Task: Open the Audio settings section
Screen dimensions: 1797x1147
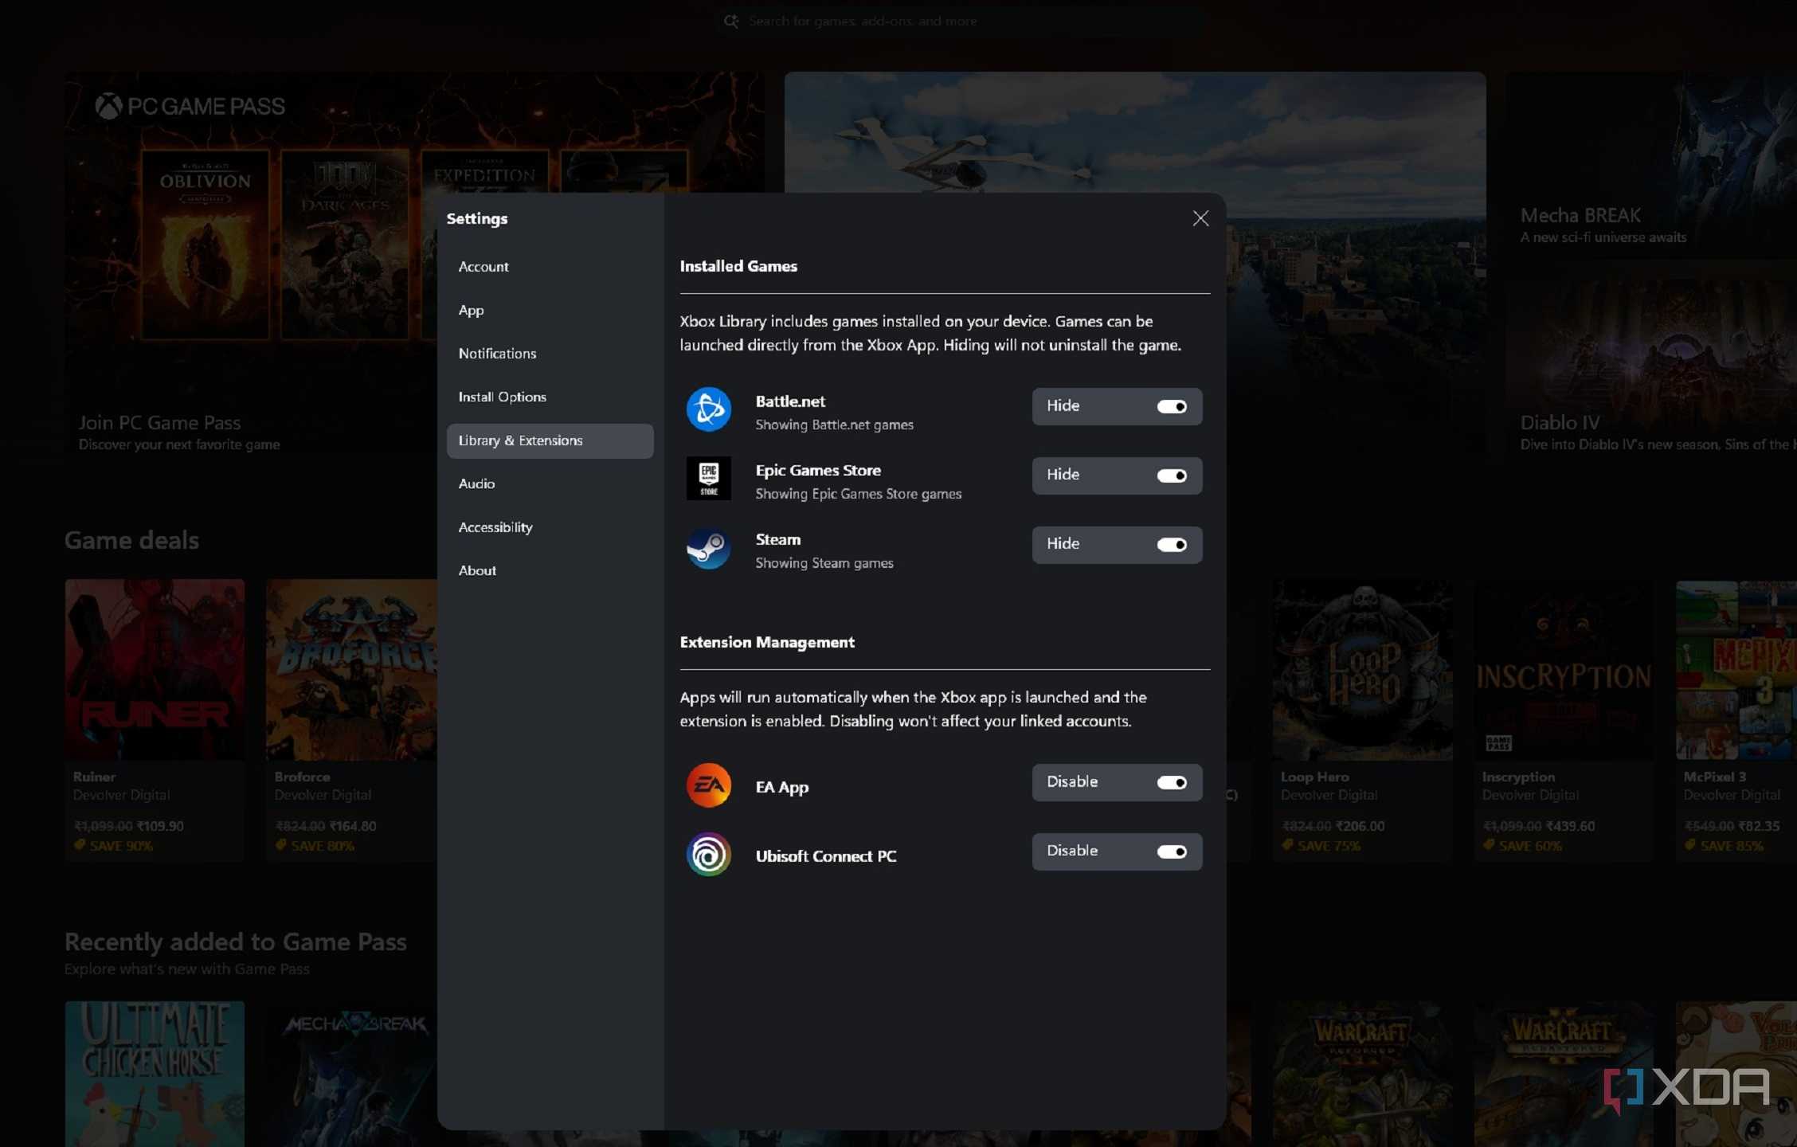Action: coord(550,484)
